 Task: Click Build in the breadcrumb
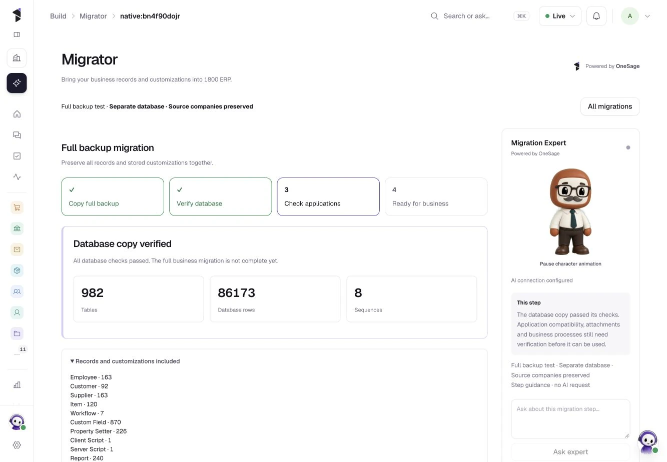click(x=58, y=16)
